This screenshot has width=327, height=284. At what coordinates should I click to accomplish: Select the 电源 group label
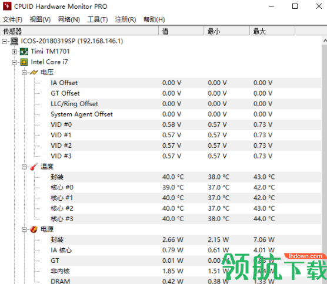[47, 229]
